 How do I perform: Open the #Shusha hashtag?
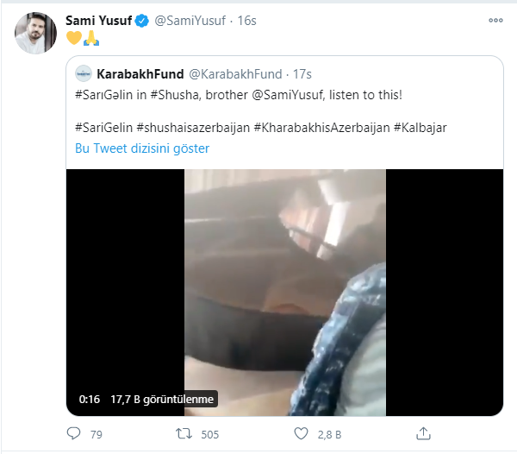[174, 95]
